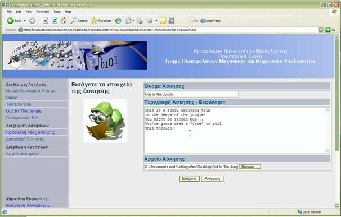
Task: Open the Tools menu
Action: pos(57,11)
